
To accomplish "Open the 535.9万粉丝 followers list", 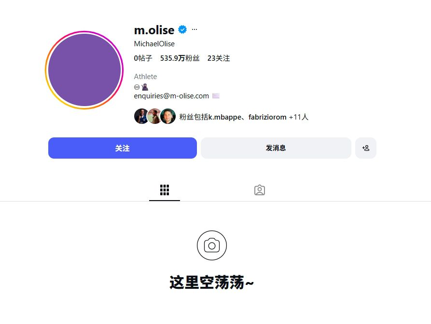I will tap(180, 58).
